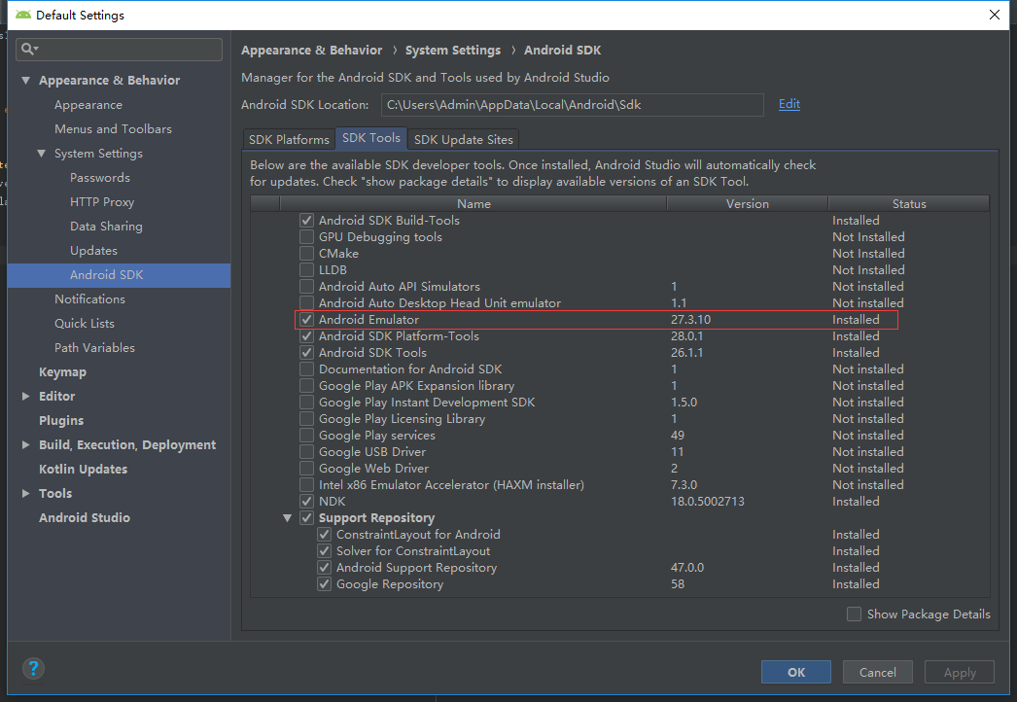Click the Android Studio title bar icon
Viewport: 1017px width, 702px height.
click(x=23, y=15)
